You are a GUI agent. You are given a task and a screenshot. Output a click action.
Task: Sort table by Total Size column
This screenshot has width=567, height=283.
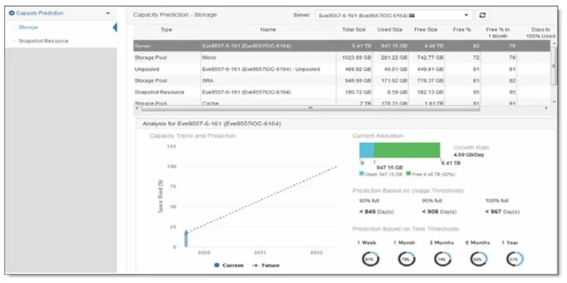[354, 30]
